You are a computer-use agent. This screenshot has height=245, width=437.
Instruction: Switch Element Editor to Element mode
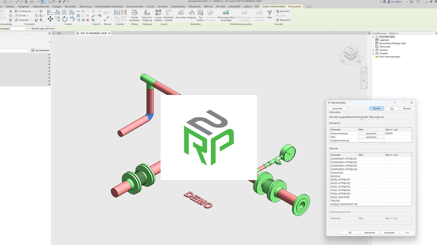(407, 109)
